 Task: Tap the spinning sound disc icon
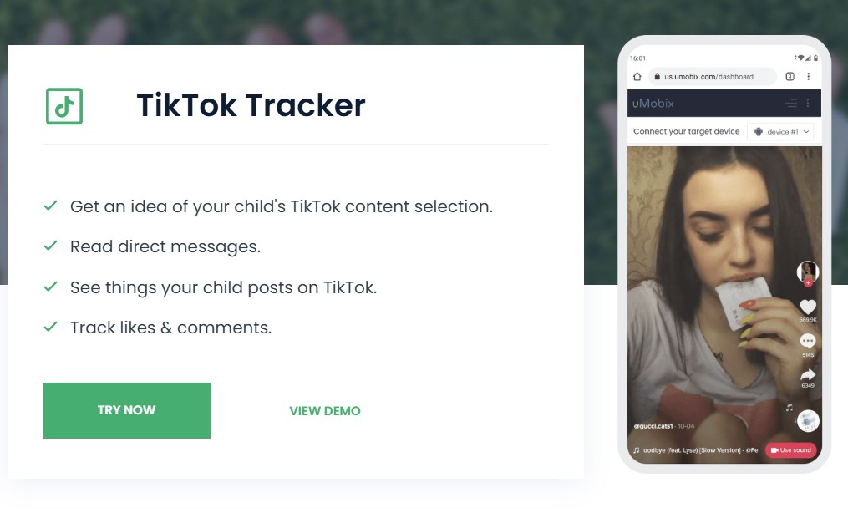pos(808,421)
